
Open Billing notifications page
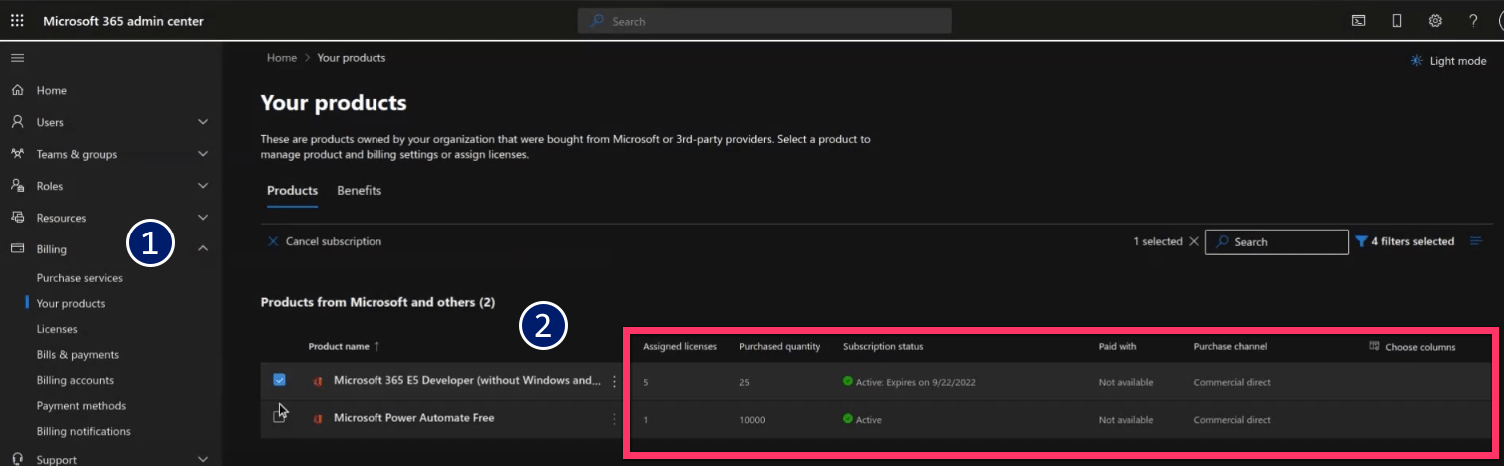coord(84,432)
